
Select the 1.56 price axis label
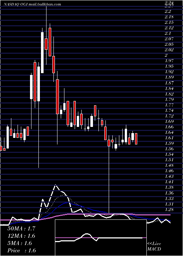[x=169, y=149]
